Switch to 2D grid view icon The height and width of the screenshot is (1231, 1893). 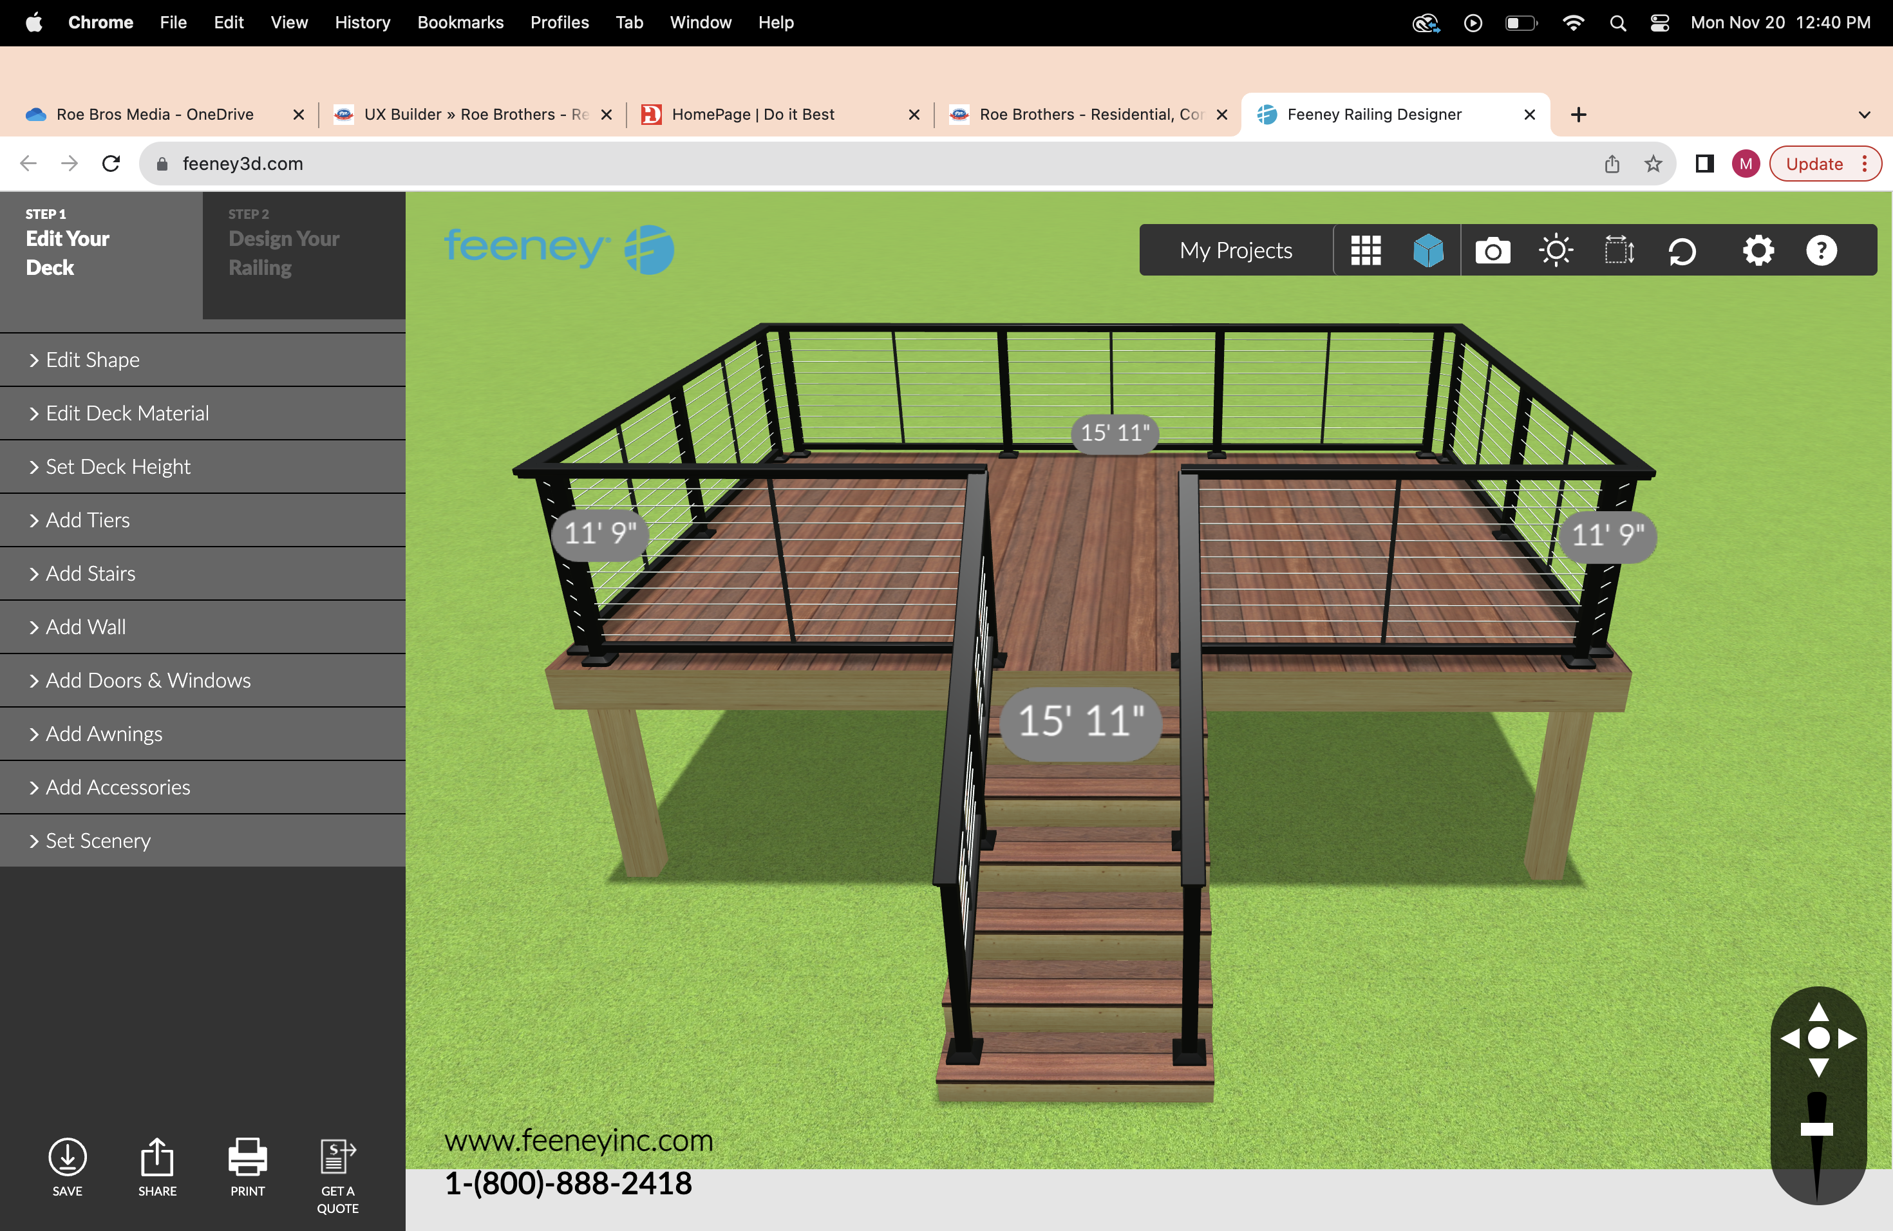point(1366,250)
